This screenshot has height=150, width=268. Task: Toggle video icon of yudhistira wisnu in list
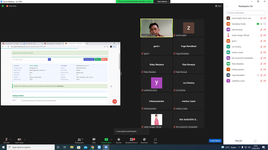[x=265, y=81]
